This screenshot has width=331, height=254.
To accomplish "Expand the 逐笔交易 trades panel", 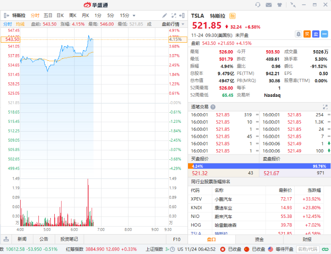I will 325,107.
